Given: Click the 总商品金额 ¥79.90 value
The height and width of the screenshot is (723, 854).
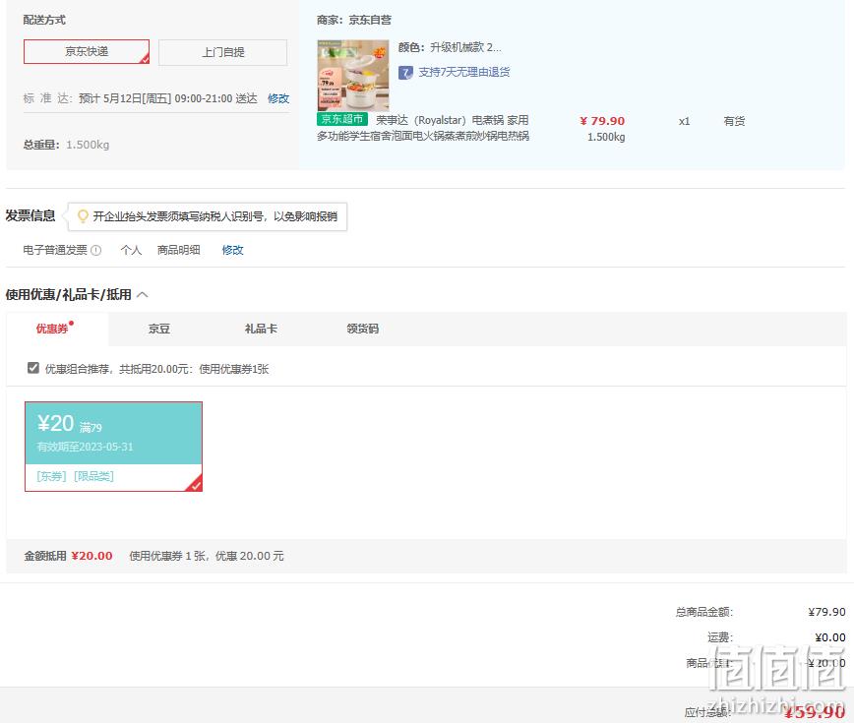Looking at the screenshot, I should [826, 612].
